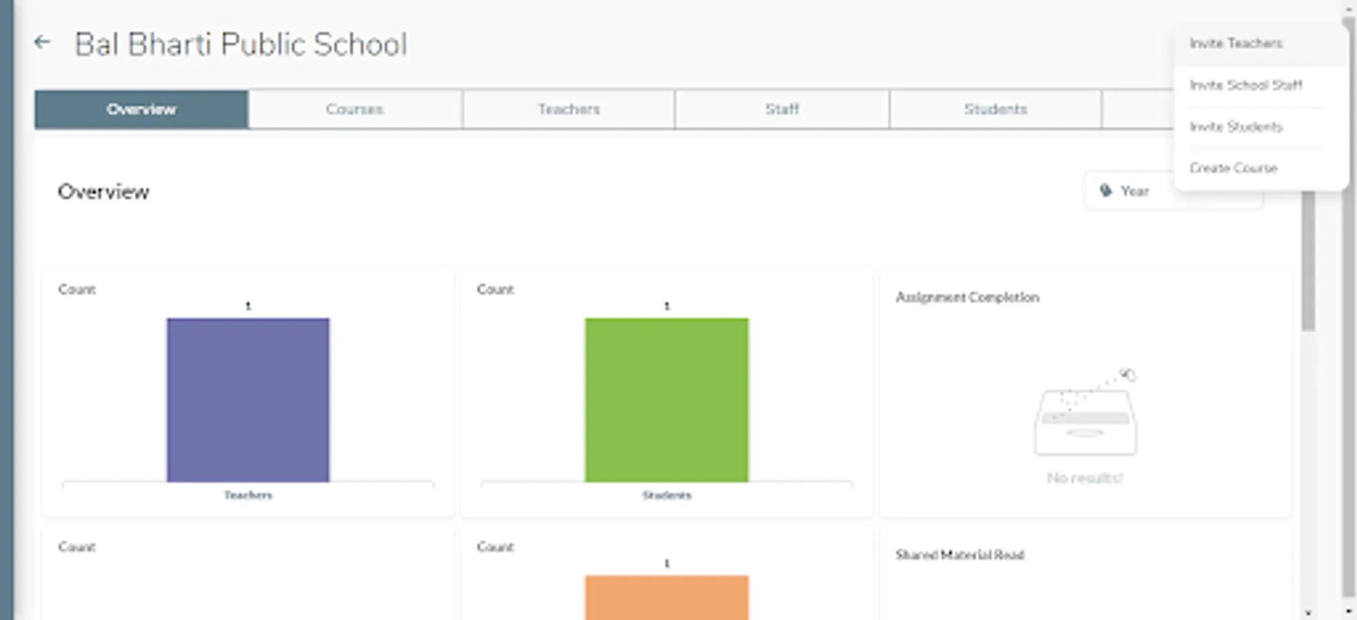Click the Teachers axis label
Screen dimensions: 1357x620
(x=248, y=495)
